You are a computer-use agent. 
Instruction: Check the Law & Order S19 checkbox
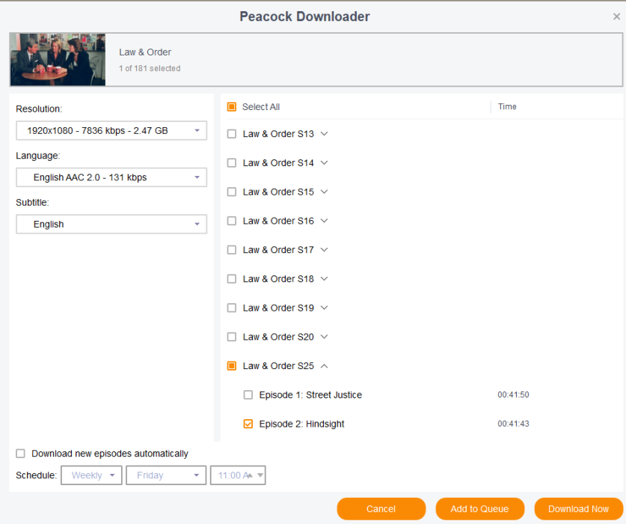tap(232, 308)
